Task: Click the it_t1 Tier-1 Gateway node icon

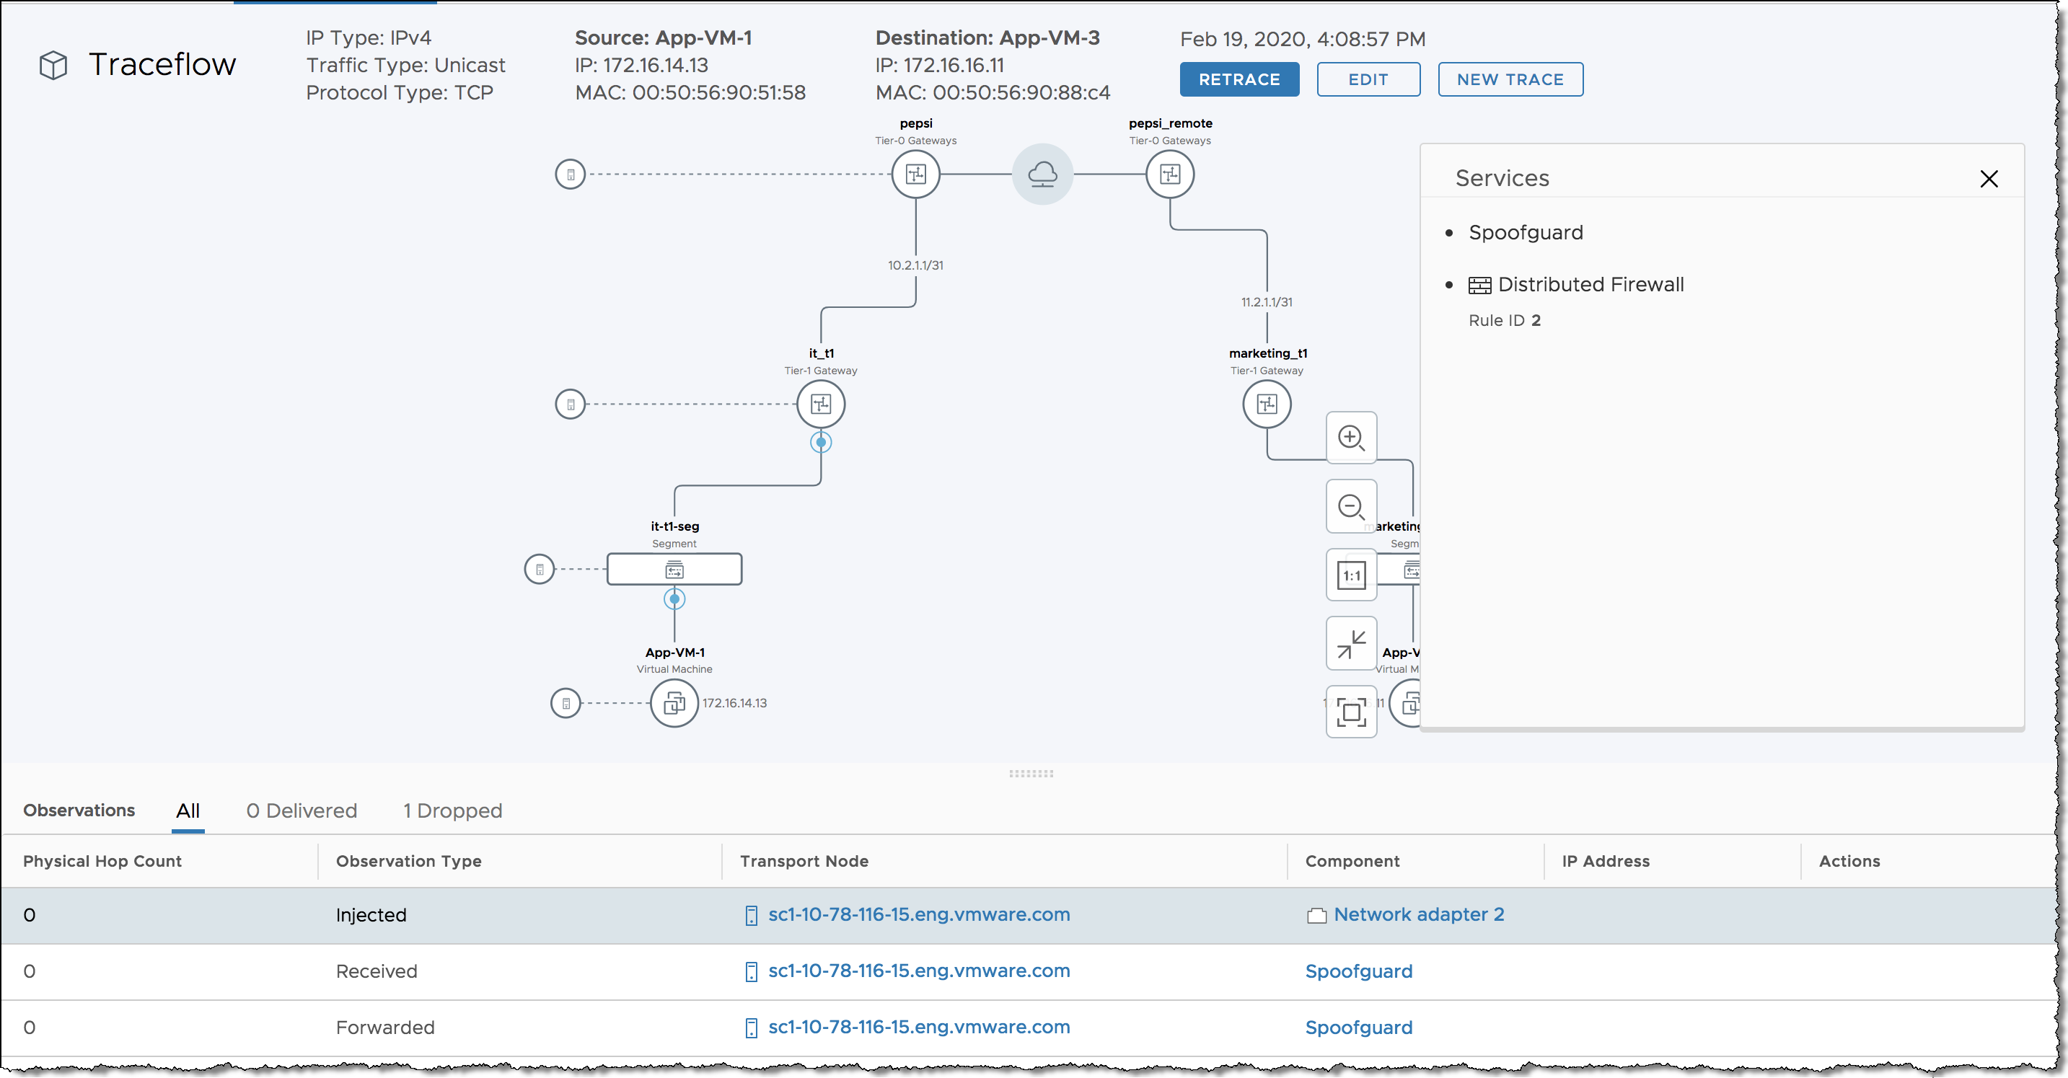Action: click(822, 404)
